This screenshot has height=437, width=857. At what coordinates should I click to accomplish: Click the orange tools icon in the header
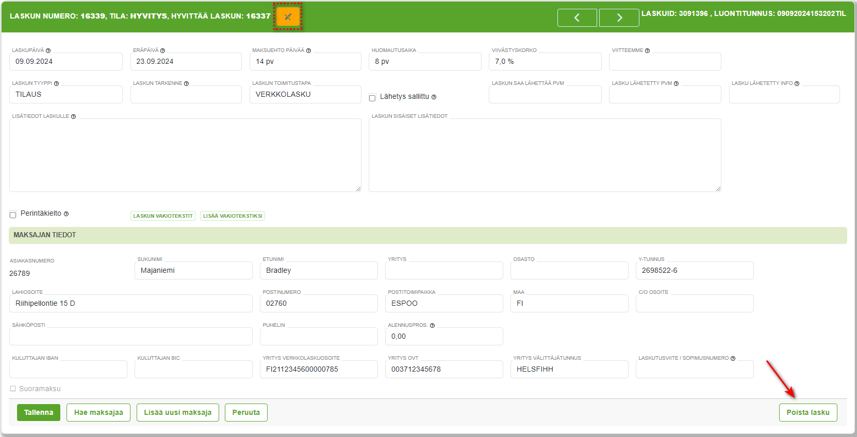288,16
